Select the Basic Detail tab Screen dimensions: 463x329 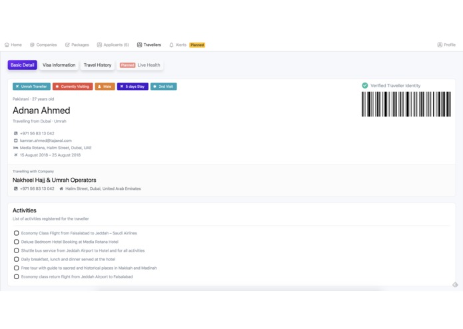pos(23,65)
